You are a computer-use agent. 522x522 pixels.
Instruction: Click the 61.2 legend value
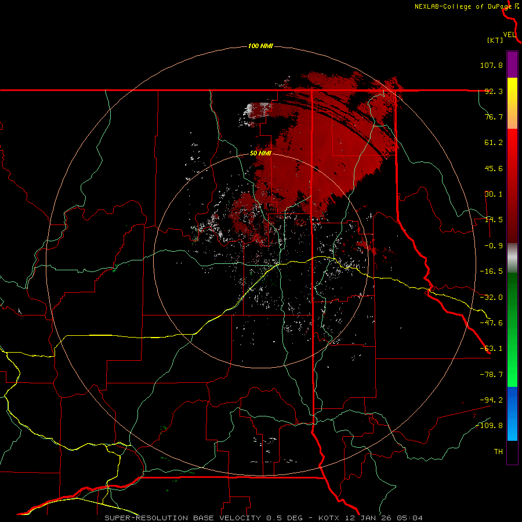tap(494, 143)
